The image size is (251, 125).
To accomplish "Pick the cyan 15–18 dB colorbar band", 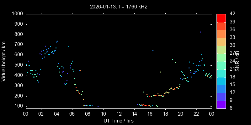I will 221,81.
